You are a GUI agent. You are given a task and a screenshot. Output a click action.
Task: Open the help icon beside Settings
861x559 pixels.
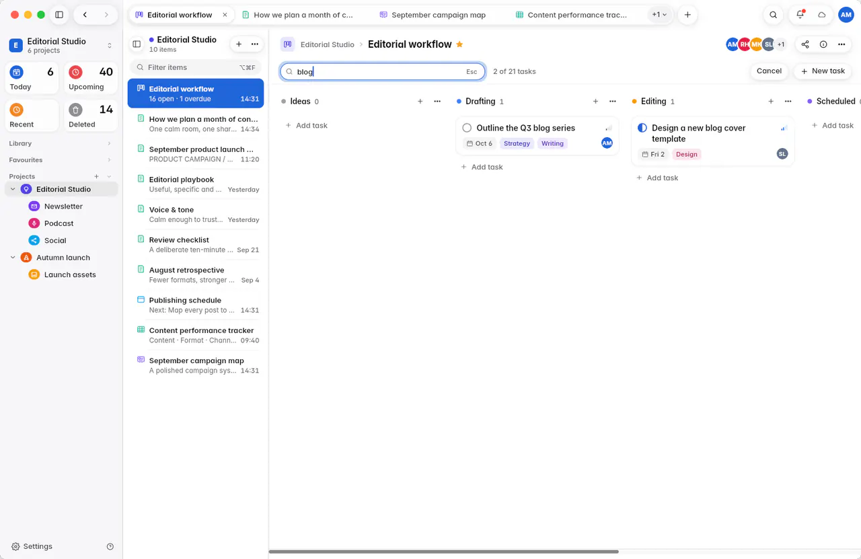[x=110, y=547]
